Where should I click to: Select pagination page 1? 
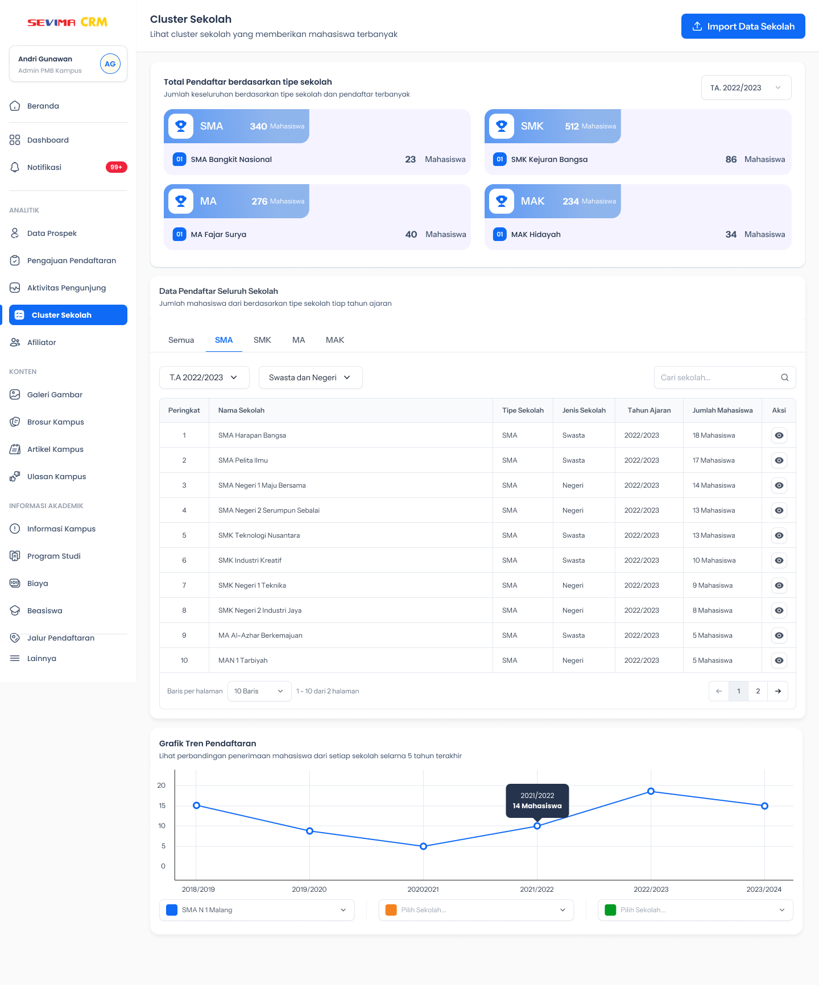739,691
